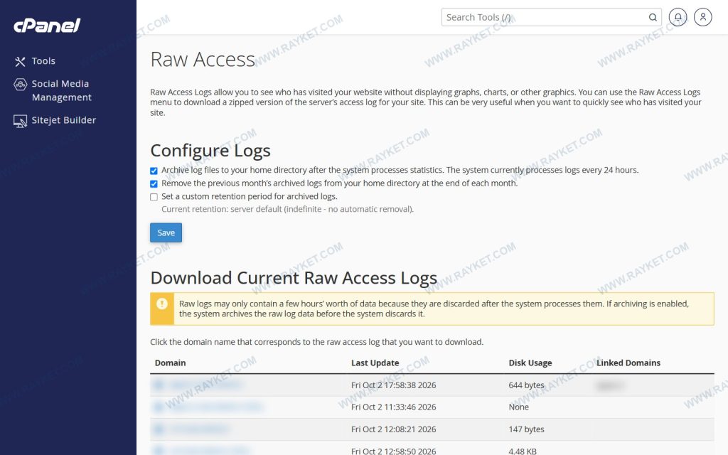Viewport: 728px width, 455px height.
Task: Click the Social Media Management icon
Action: click(21, 84)
